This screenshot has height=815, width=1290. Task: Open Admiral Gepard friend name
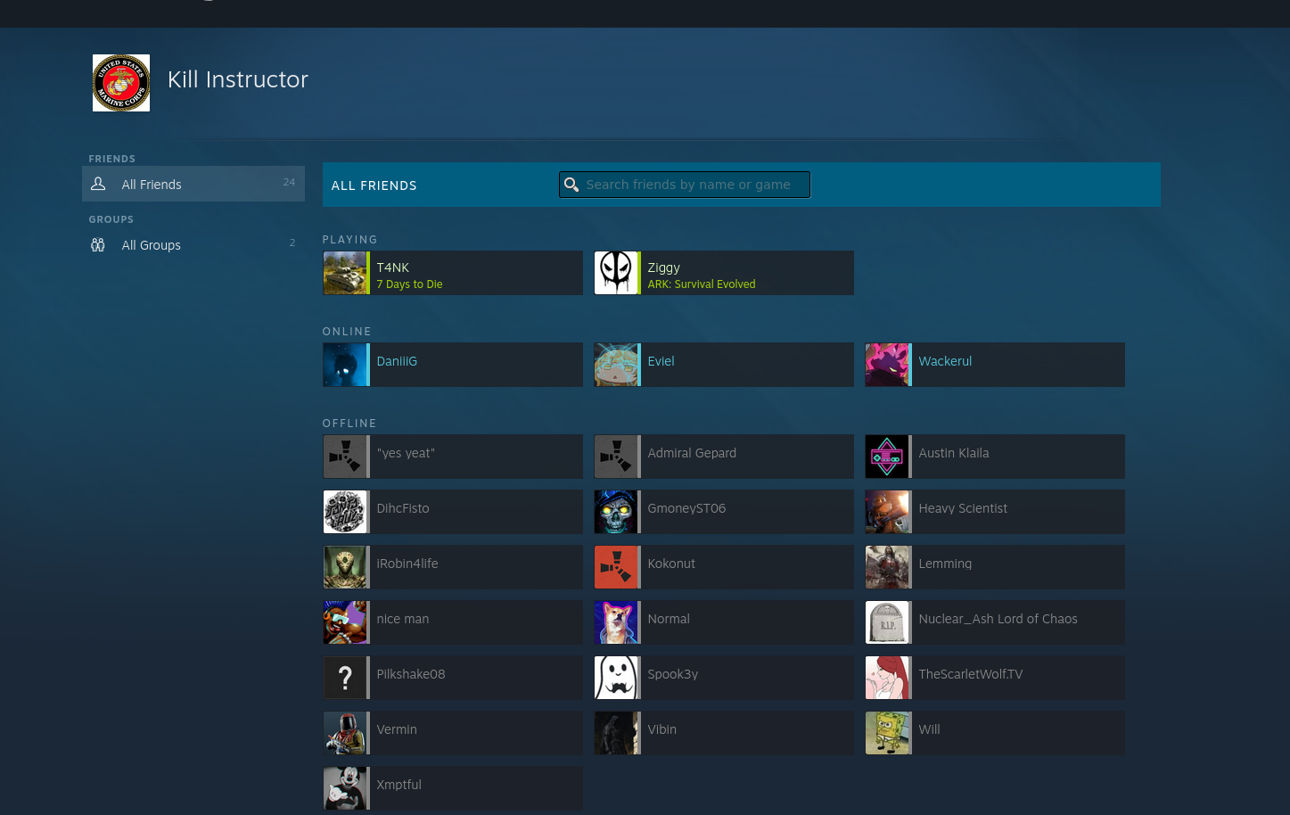pyautogui.click(x=692, y=453)
